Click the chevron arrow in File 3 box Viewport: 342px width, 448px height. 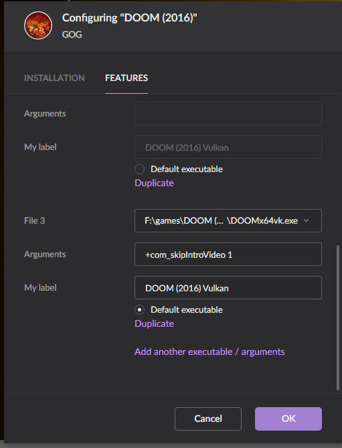[x=307, y=220]
